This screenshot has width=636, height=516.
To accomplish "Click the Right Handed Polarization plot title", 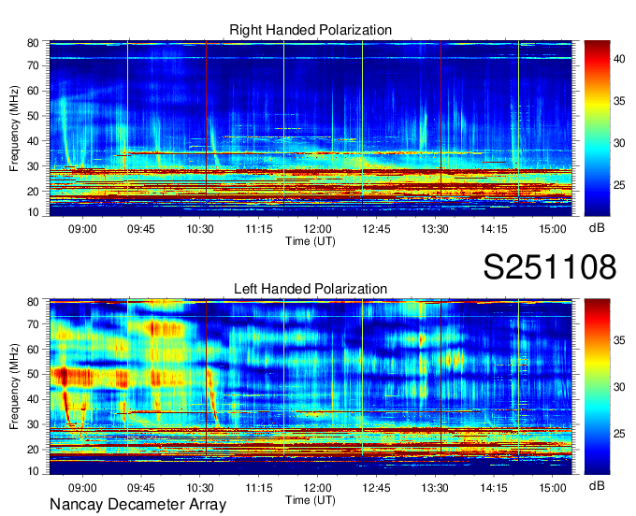I will coord(311,31).
